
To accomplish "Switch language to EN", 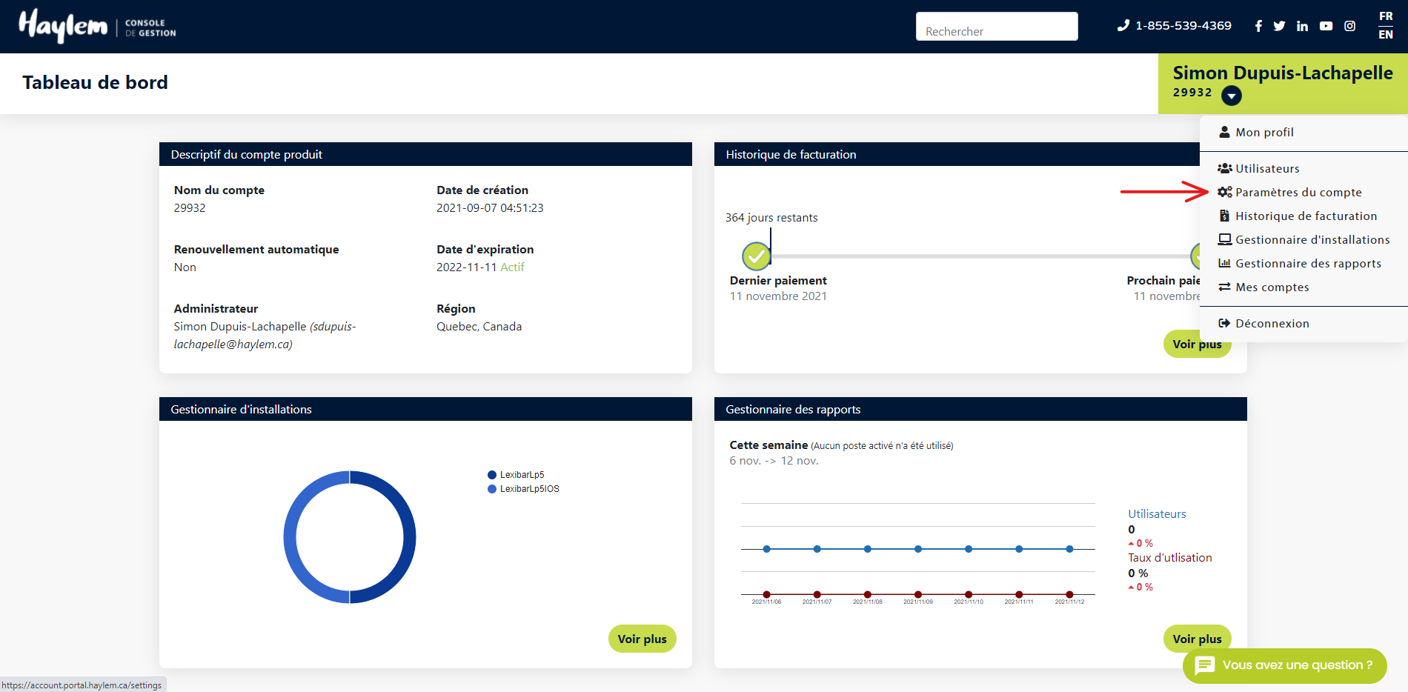I will point(1385,35).
